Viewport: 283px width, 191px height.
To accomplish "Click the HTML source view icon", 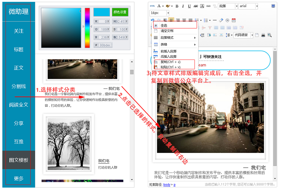I will [x=152, y=6].
